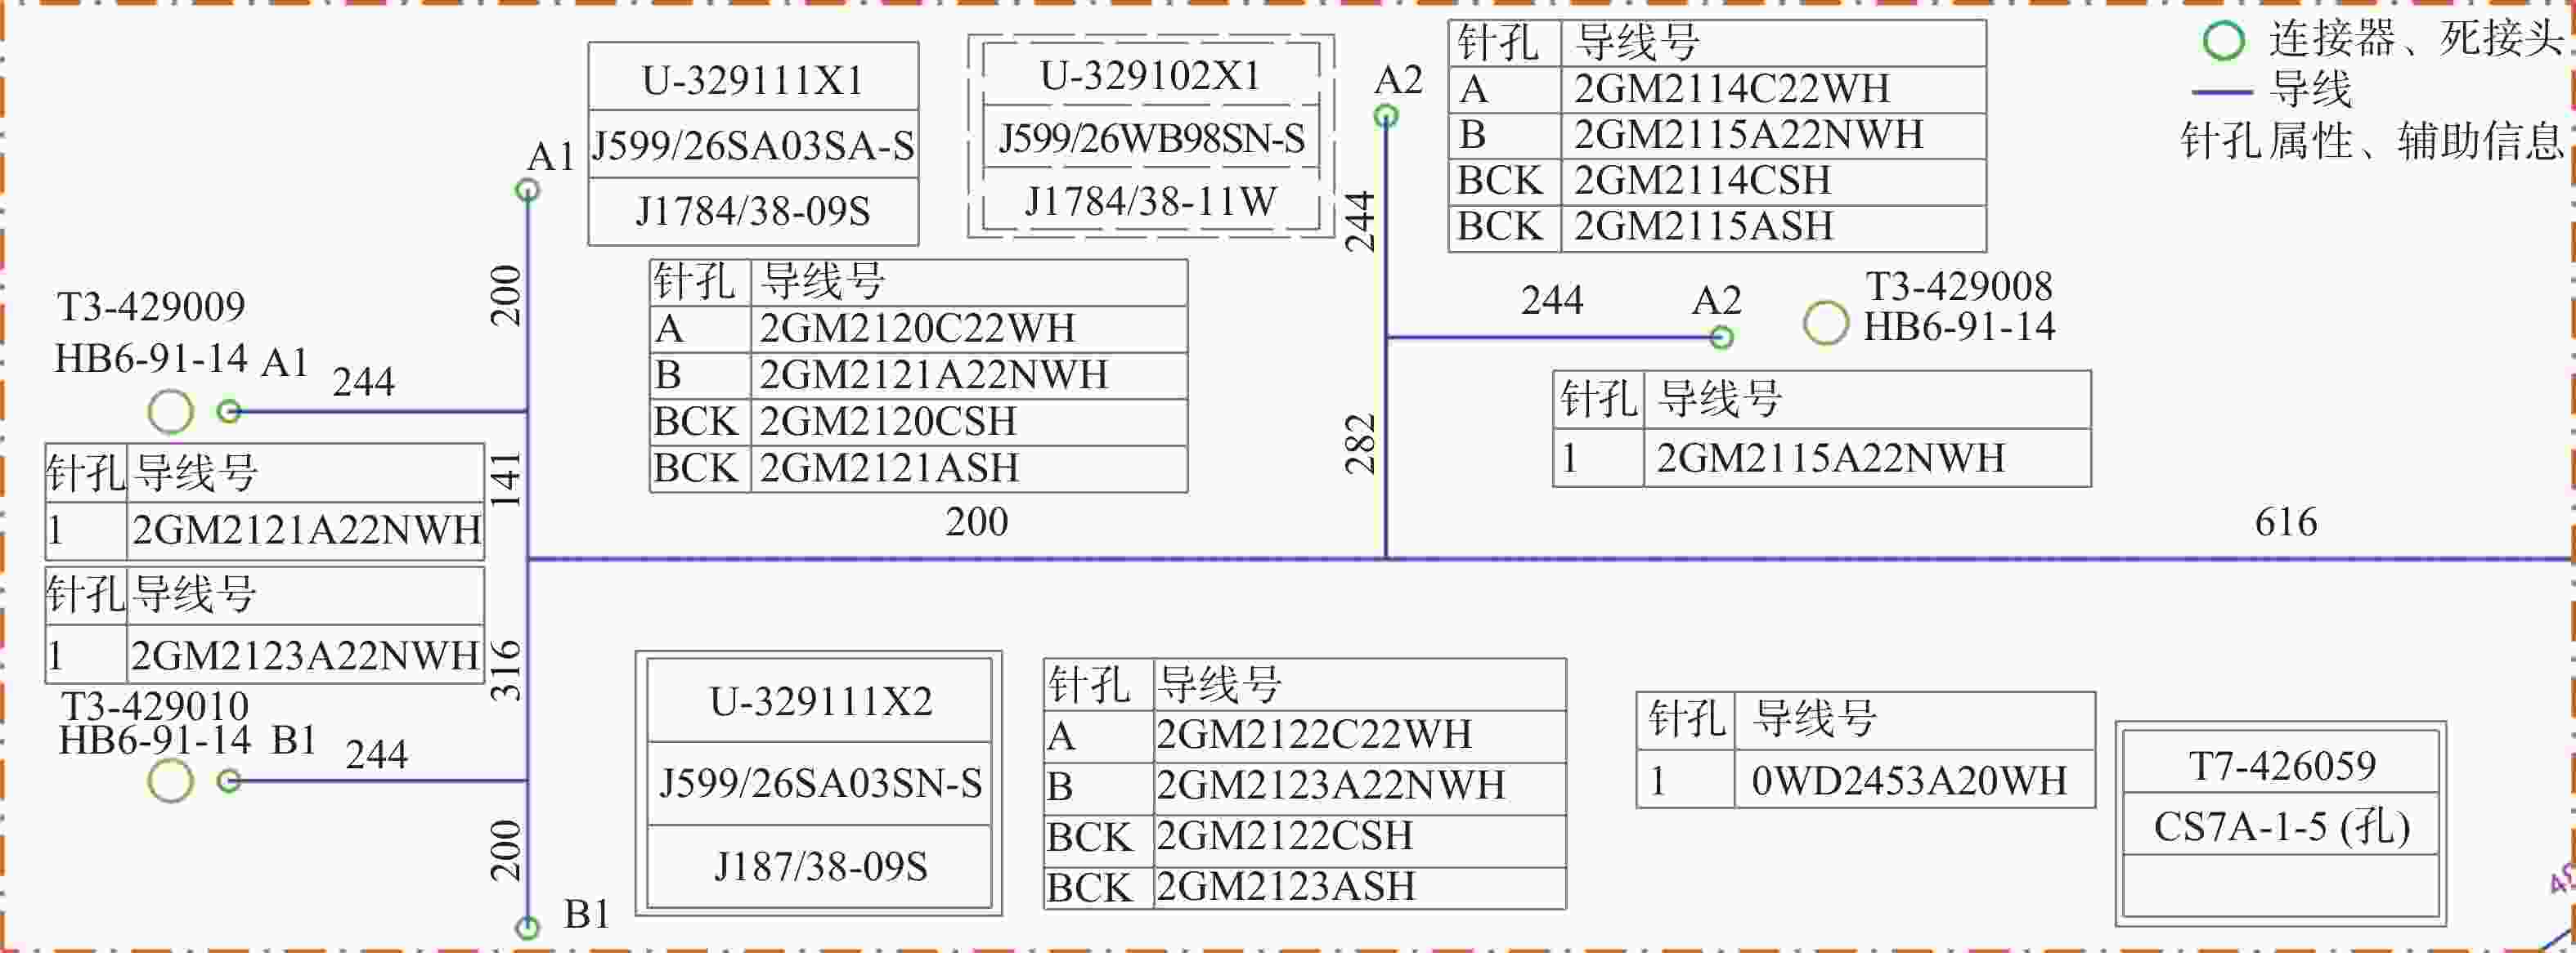
Task: Select the T3-429009 large terminal circle
Action: [170, 412]
